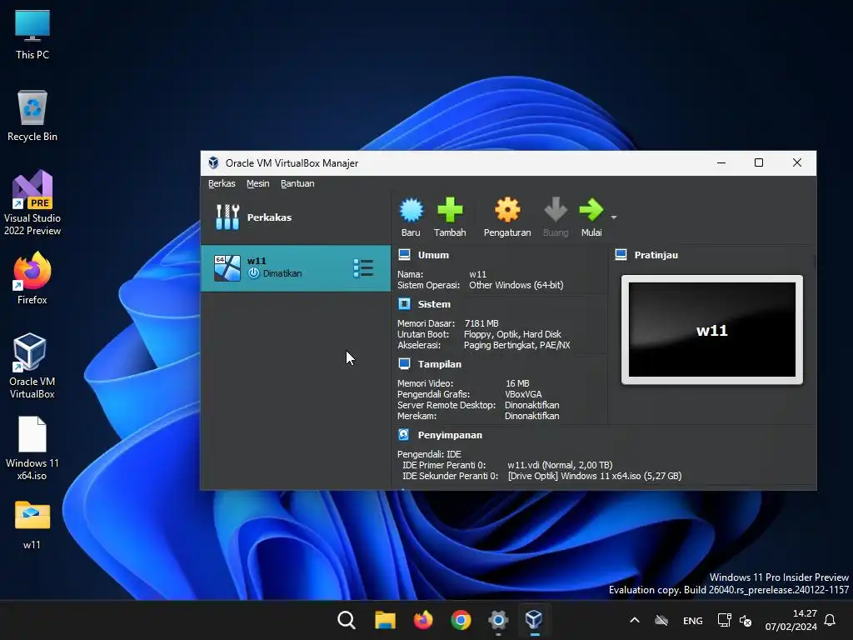Click the Penyimpanan disk icon
Screen dimensions: 853x640
point(404,434)
